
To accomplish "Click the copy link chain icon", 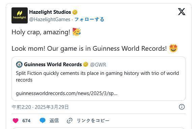I will coord(70,121).
